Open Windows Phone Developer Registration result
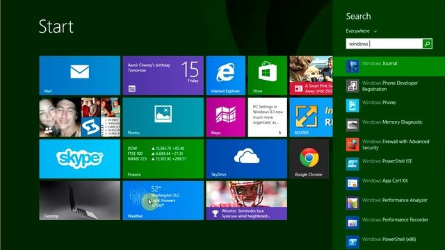 coord(389,86)
